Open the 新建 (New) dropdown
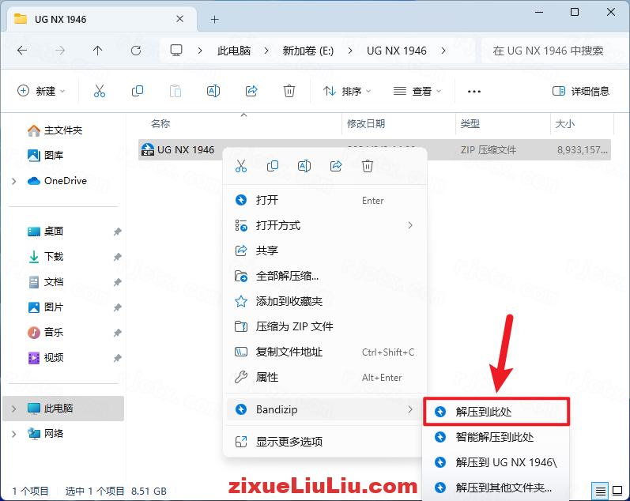This screenshot has width=630, height=501. (41, 91)
